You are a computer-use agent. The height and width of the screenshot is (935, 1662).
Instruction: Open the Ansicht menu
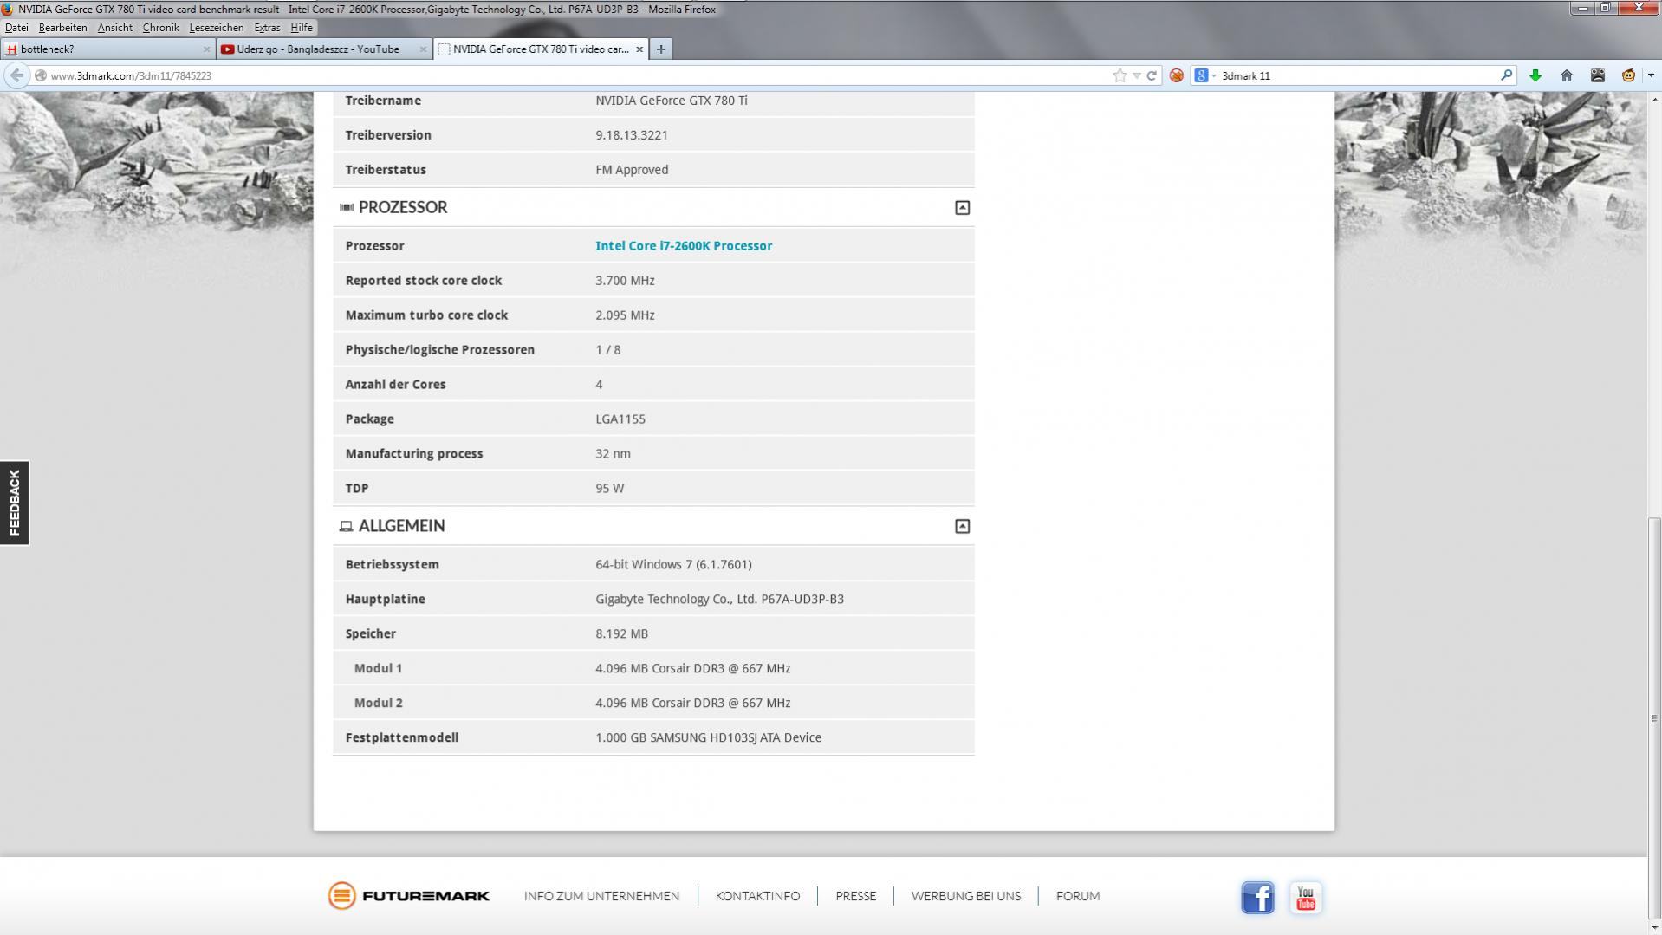(x=115, y=28)
